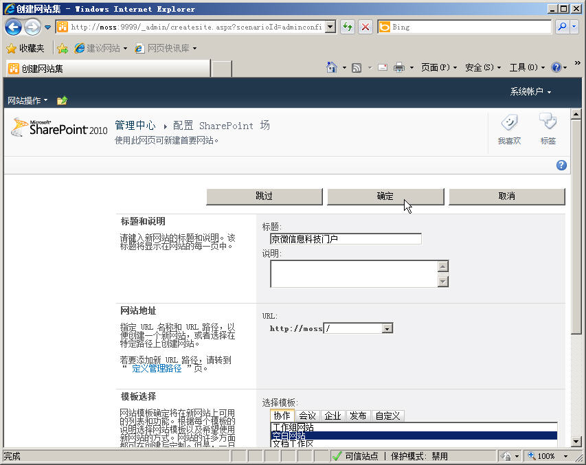This screenshot has width=586, height=465.
Task: Select the 创建网站集 browser tab
Action: [x=109, y=69]
